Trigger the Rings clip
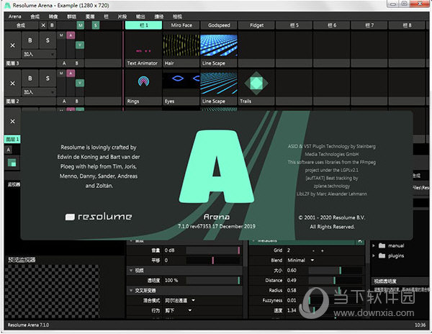 tap(143, 83)
